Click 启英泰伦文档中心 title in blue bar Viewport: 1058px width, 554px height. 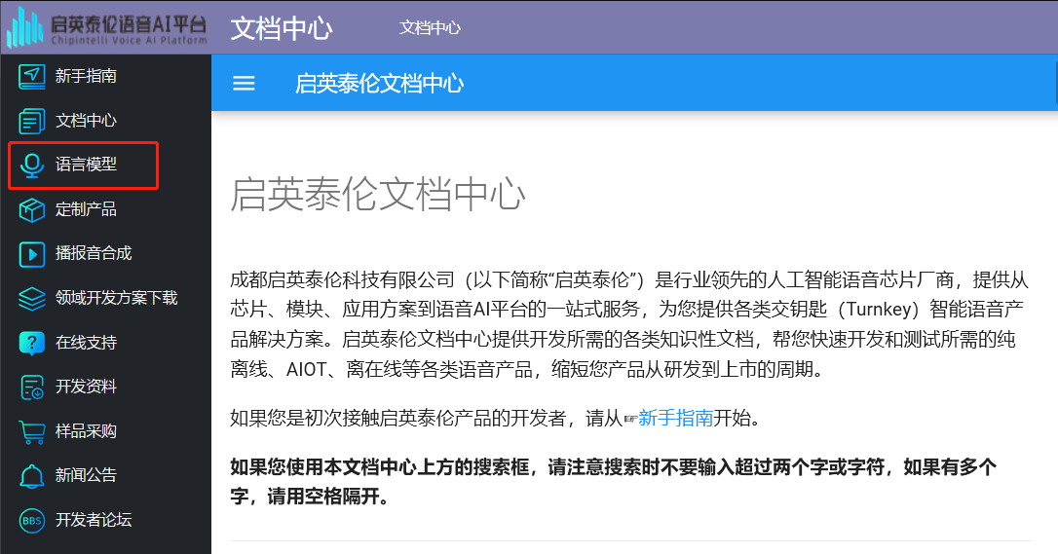379,83
